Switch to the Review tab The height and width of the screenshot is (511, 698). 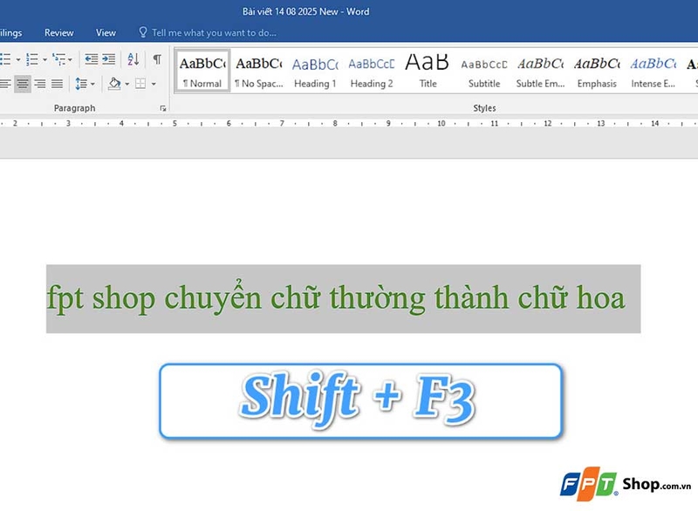coord(58,32)
